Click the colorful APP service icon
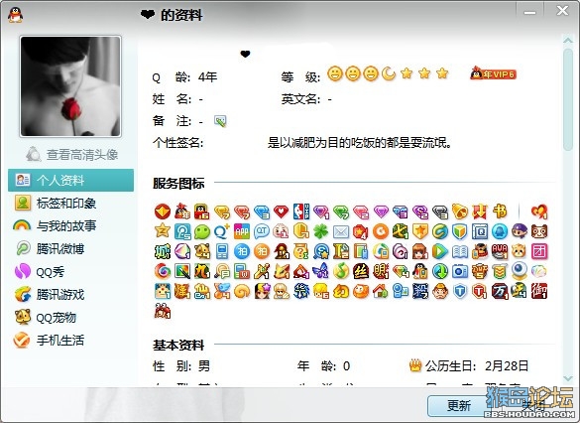This screenshot has height=423, width=580. tap(242, 231)
